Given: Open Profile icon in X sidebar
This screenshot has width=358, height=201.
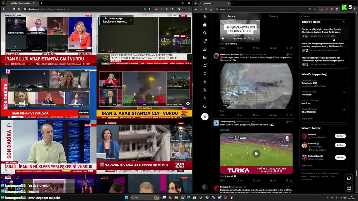Looking at the screenshot, I should pyautogui.click(x=205, y=98).
